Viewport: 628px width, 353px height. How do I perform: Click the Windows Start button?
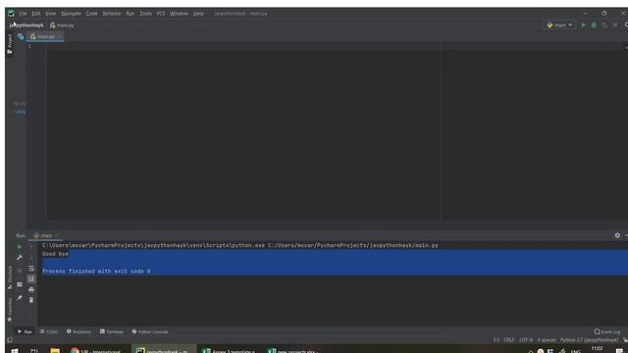click(x=15, y=351)
